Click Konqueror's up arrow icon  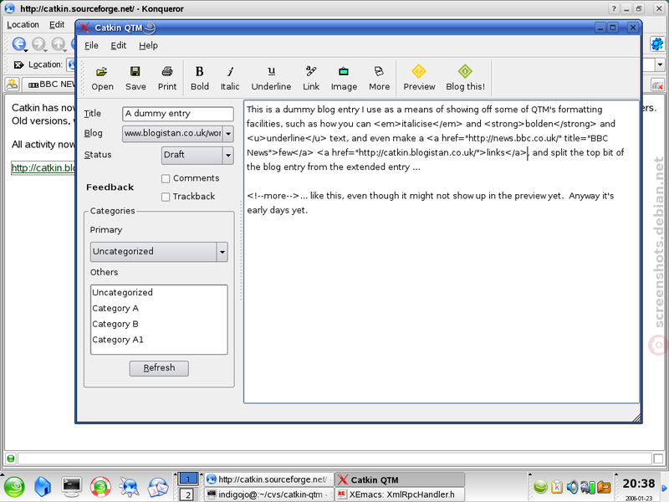58,44
